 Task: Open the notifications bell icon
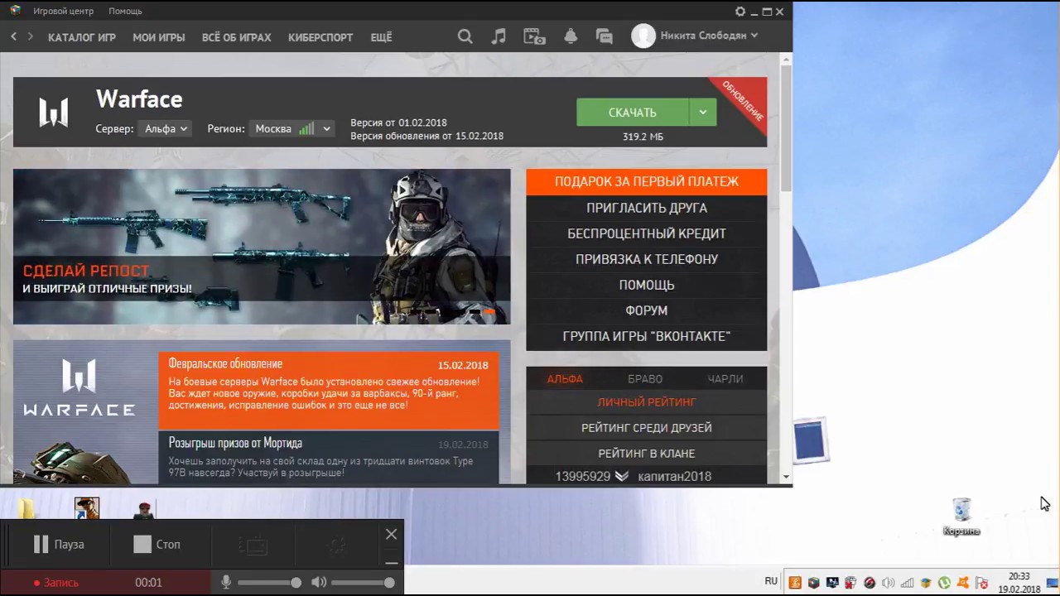point(571,36)
